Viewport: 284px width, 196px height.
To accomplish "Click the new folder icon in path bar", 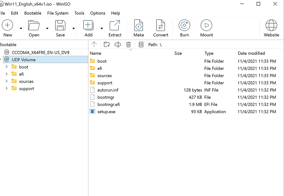I will pos(107,44).
